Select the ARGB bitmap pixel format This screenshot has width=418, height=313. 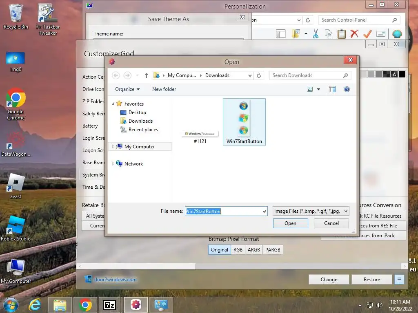click(254, 250)
